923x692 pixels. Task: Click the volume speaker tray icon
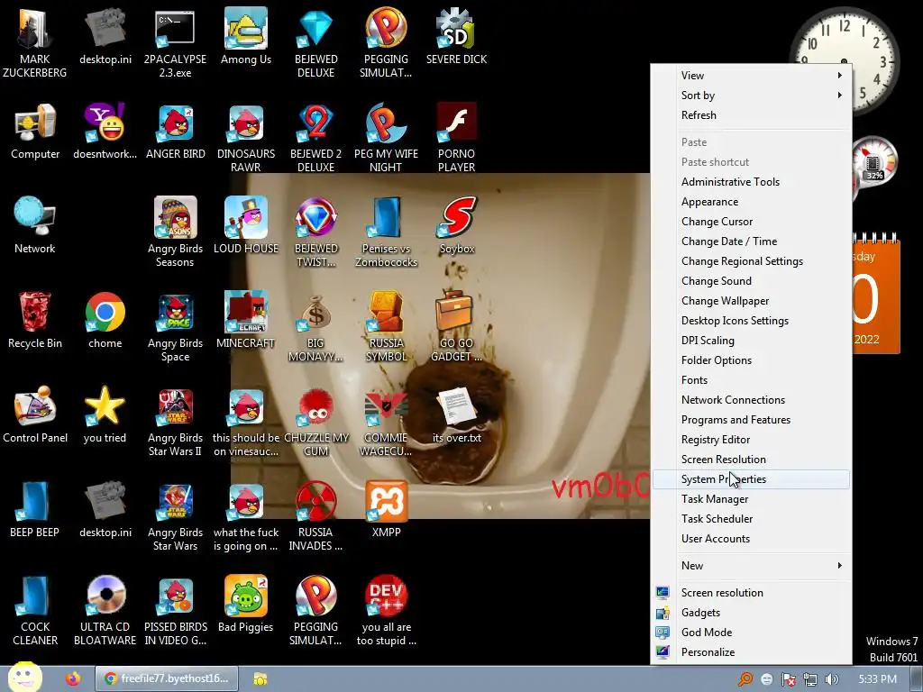click(832, 679)
